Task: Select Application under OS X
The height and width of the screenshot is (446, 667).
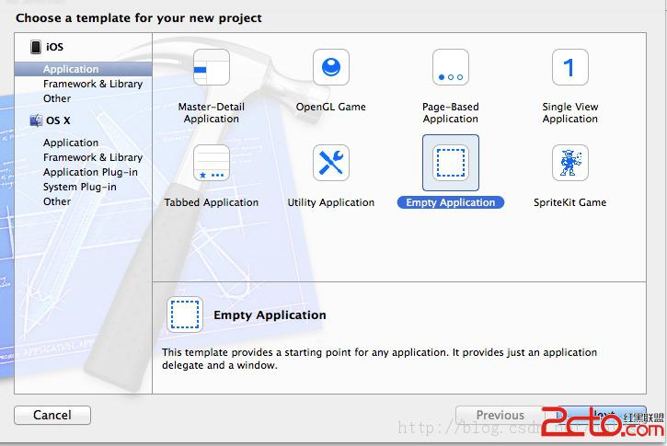Action: (71, 143)
